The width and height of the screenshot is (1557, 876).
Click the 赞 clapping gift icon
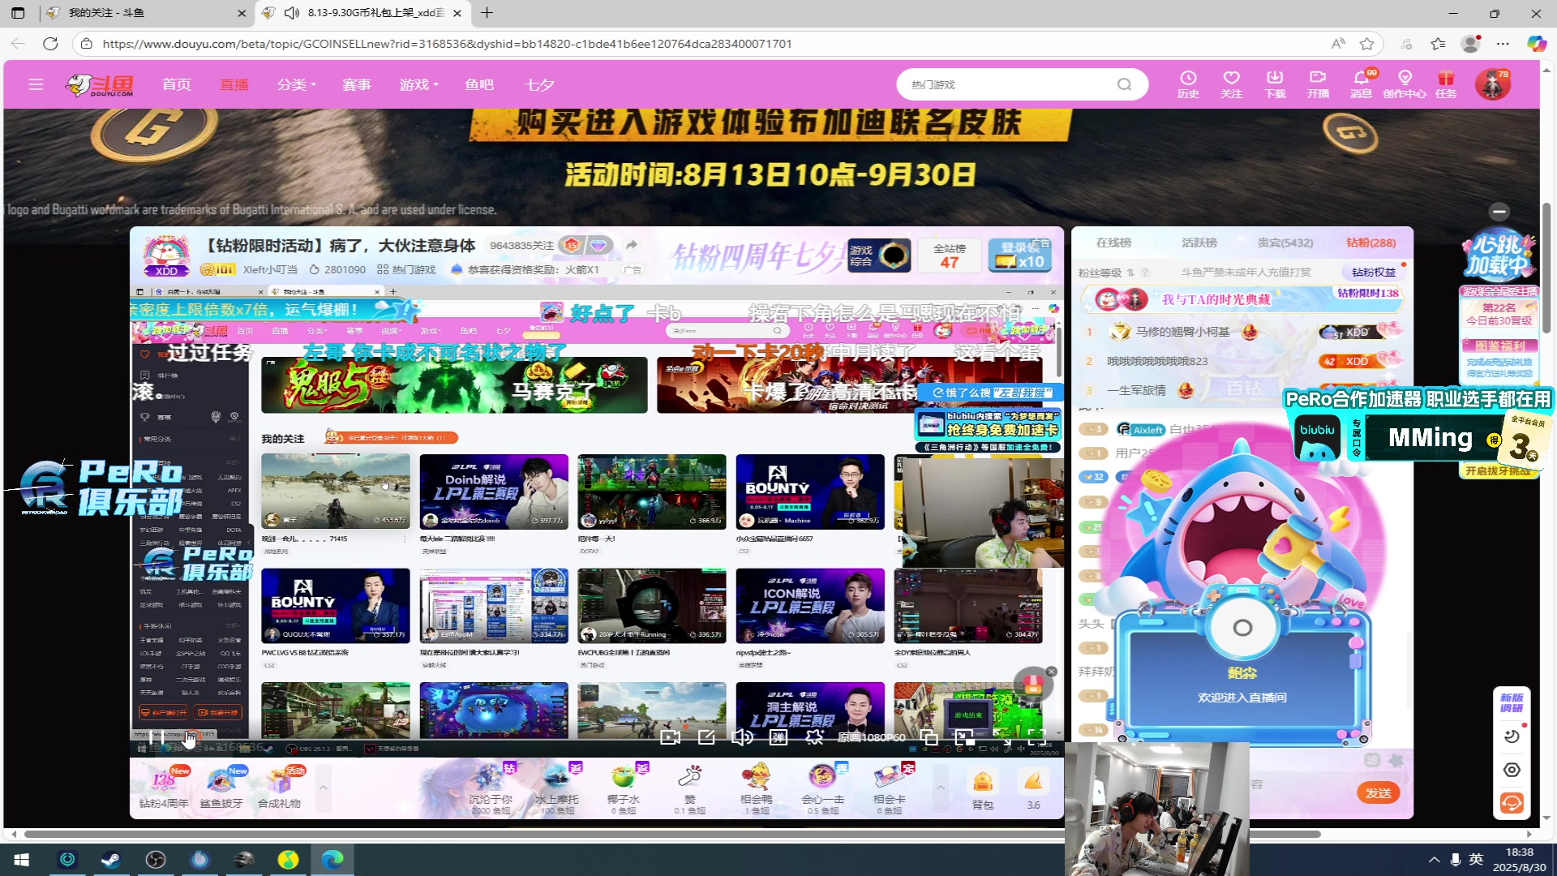(x=689, y=788)
